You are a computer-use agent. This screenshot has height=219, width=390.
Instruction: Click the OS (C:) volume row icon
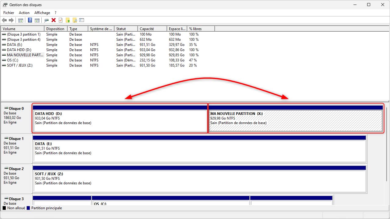point(4,60)
